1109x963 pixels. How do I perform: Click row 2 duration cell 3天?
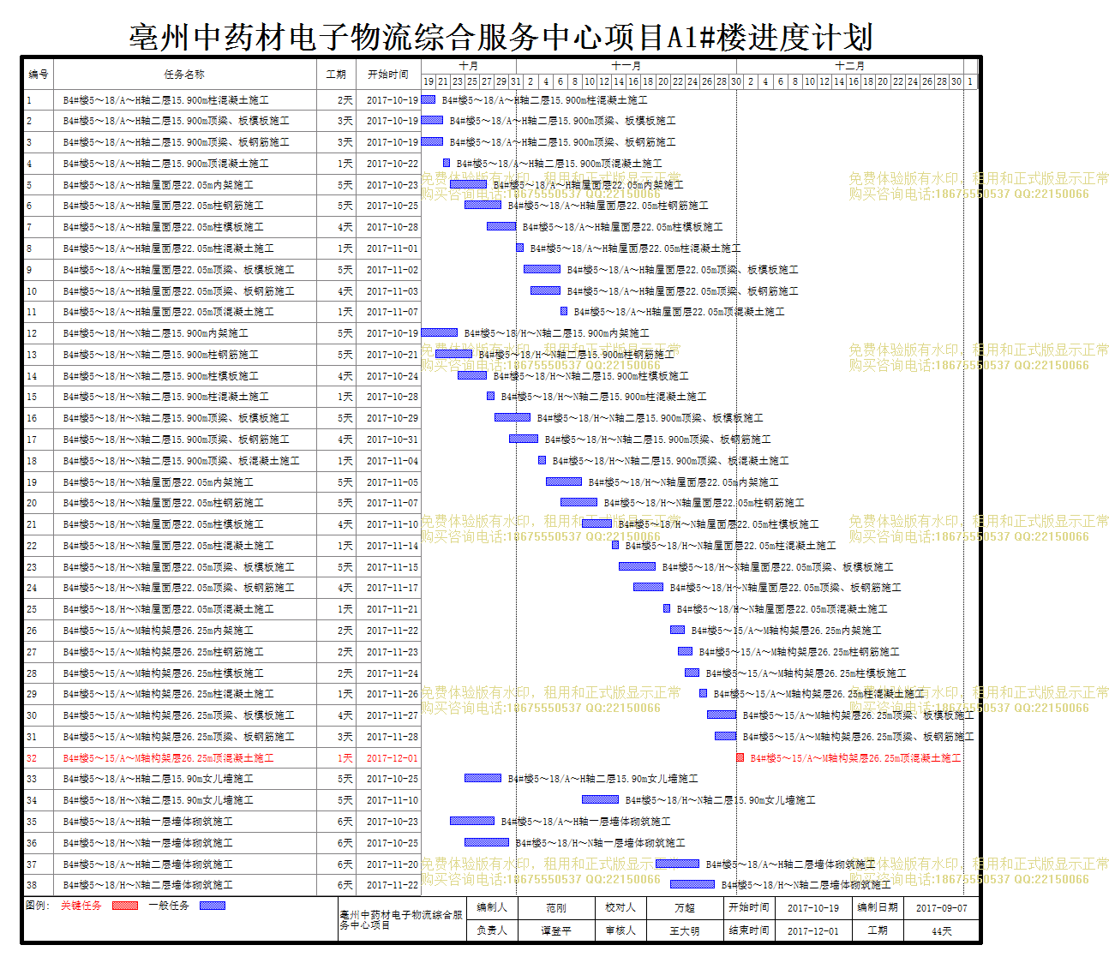[x=345, y=121]
